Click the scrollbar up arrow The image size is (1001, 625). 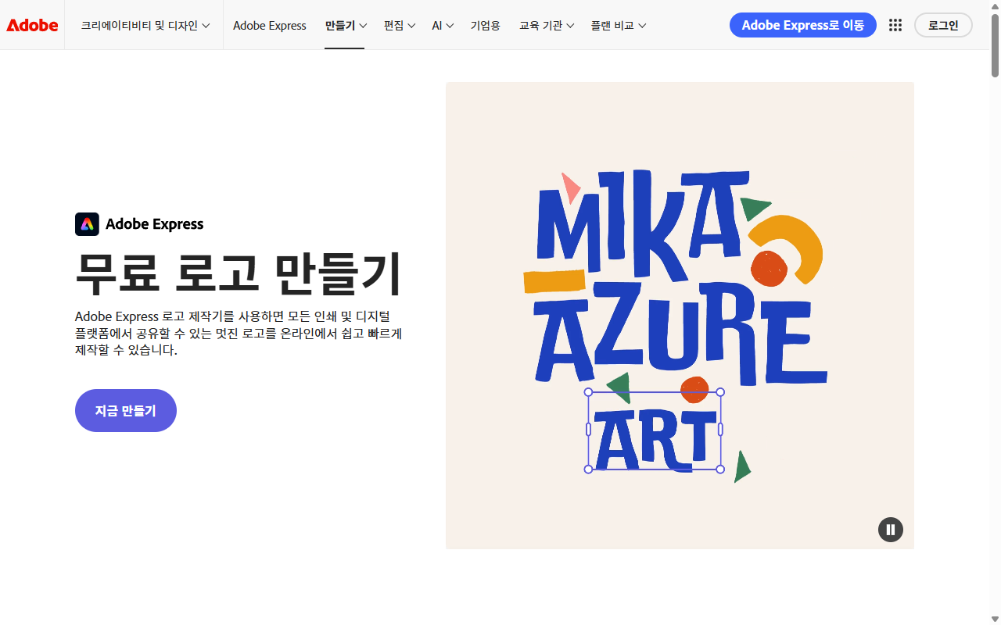(x=995, y=6)
